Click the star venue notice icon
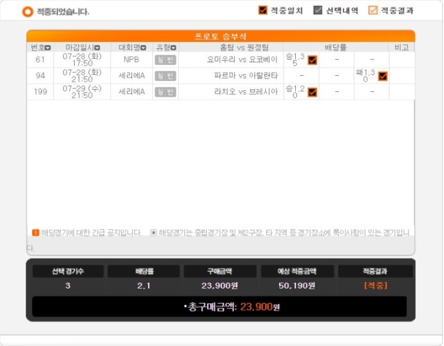The height and width of the screenshot is (346, 444). 153,232
